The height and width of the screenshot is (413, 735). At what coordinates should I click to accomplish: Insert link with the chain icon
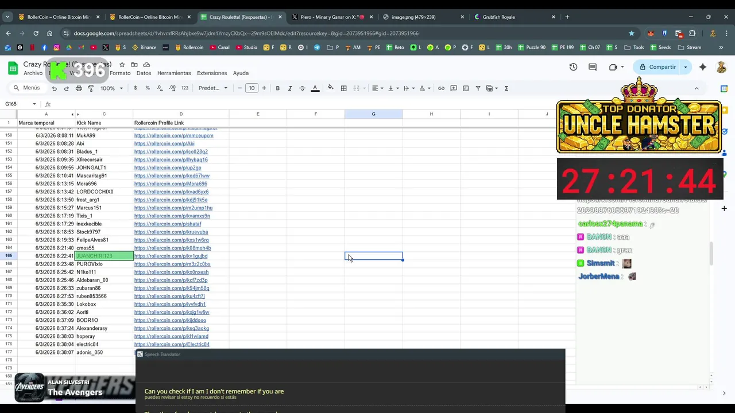pos(441,88)
